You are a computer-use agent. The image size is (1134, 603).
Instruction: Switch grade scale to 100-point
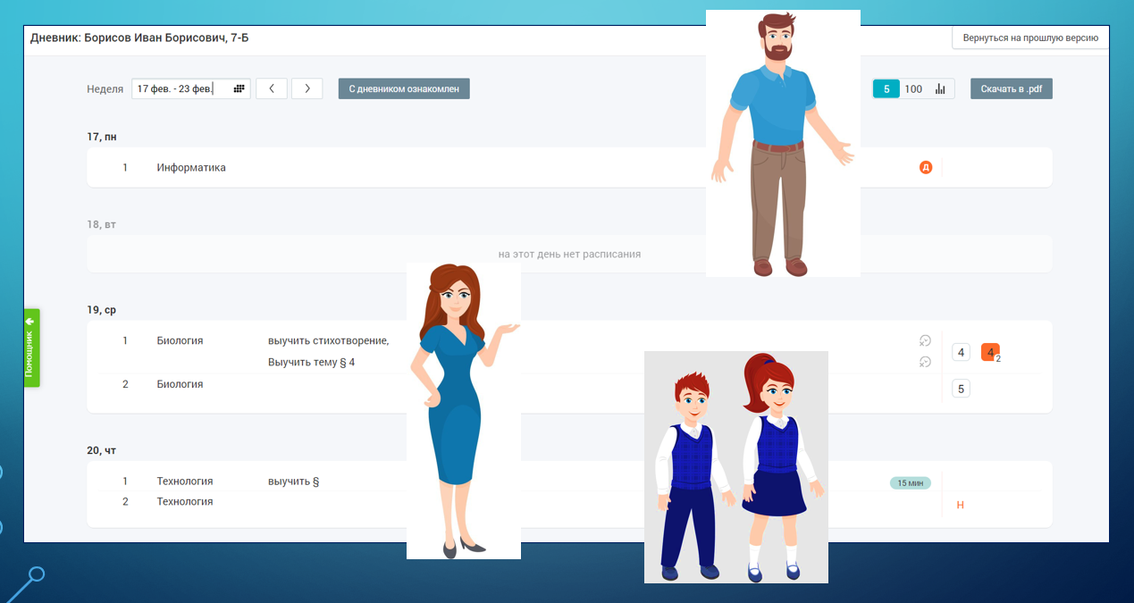(913, 89)
